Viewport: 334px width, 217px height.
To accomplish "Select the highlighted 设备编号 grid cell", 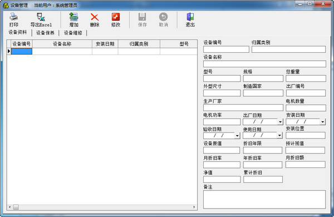I will point(22,51).
